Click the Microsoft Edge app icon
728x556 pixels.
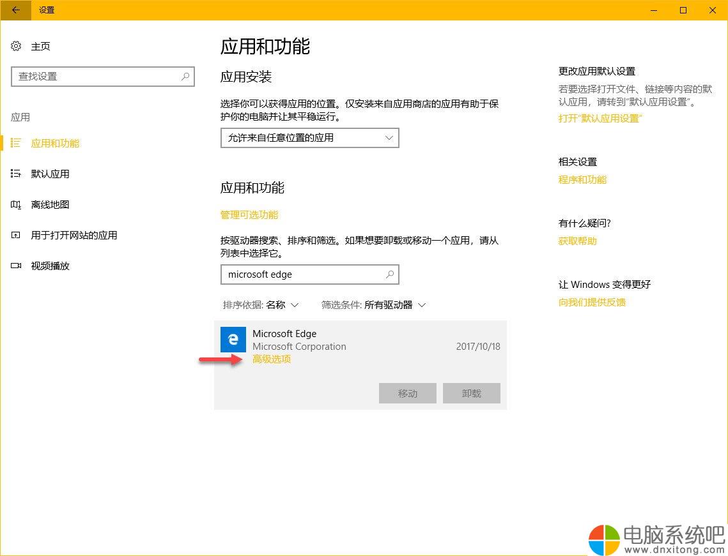(233, 340)
